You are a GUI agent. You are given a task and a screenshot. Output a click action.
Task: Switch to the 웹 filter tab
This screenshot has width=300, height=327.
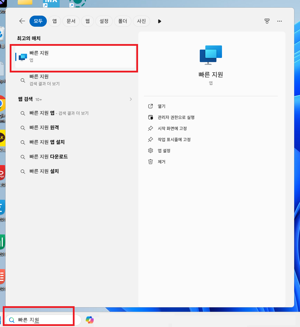[87, 21]
